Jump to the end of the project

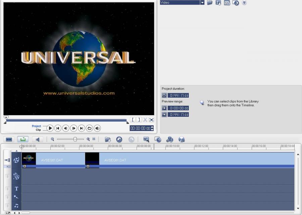click(82, 128)
